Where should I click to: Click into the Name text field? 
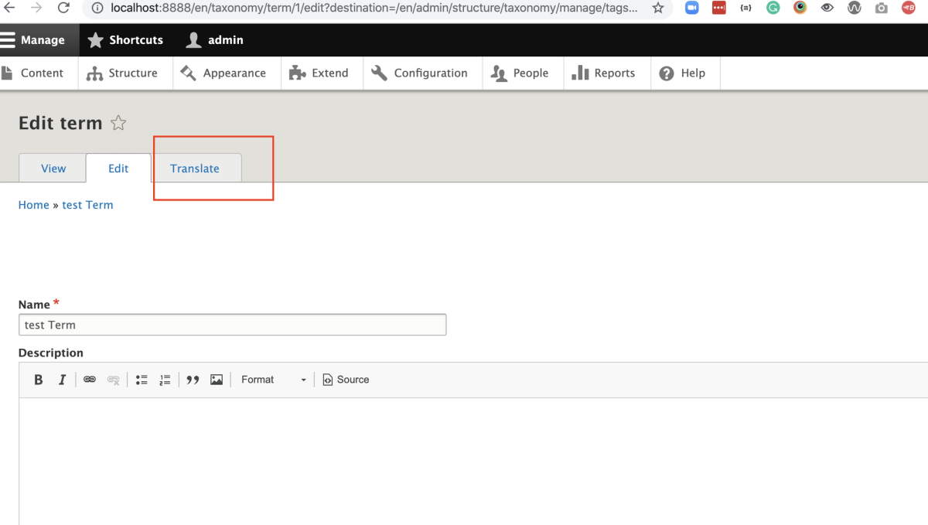tap(232, 325)
